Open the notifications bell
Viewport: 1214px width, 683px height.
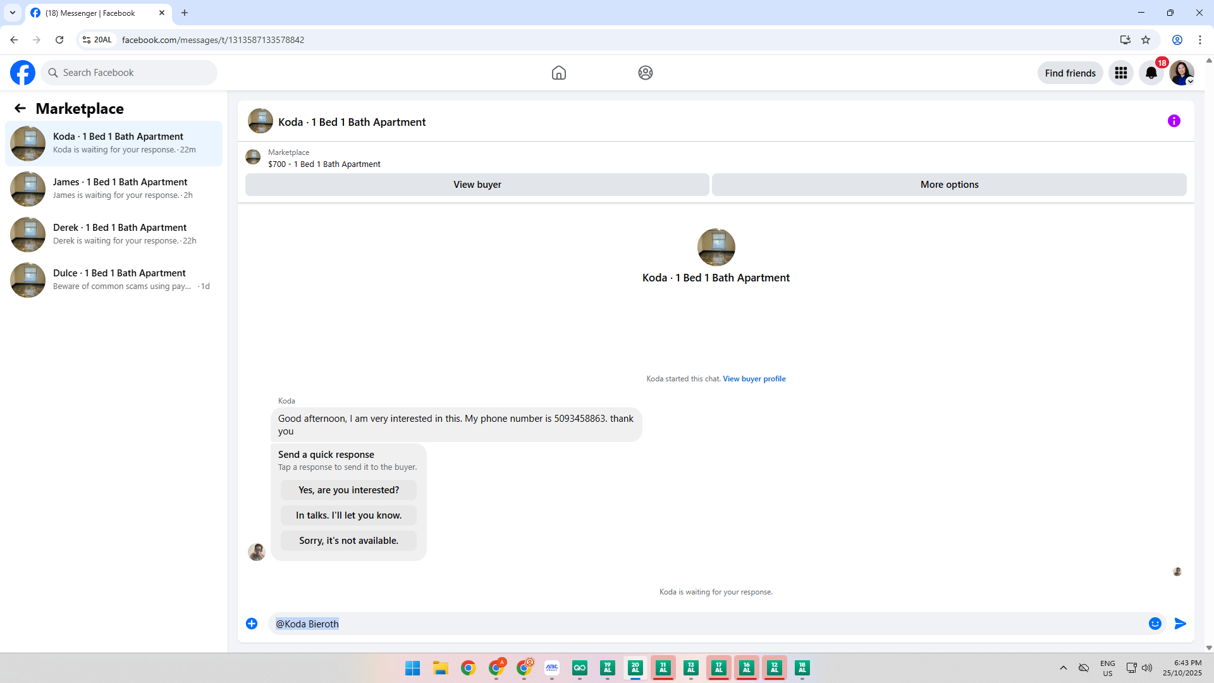[1151, 73]
